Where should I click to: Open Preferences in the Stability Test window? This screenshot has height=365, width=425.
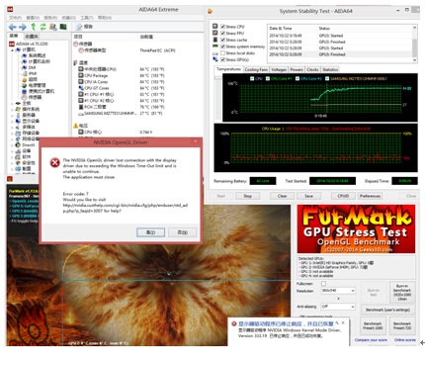(370, 196)
